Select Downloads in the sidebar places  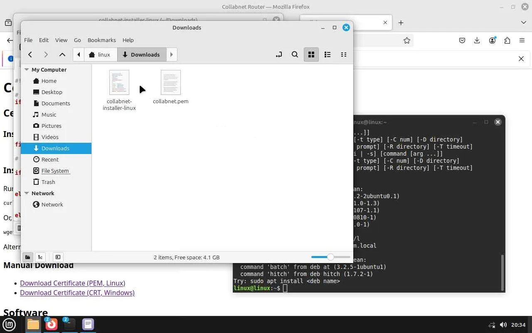coord(56,148)
